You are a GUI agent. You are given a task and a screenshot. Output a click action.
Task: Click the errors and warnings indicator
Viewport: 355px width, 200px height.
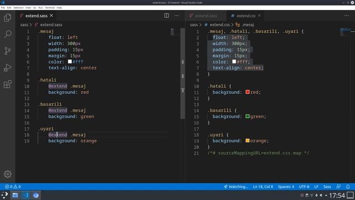point(13,187)
